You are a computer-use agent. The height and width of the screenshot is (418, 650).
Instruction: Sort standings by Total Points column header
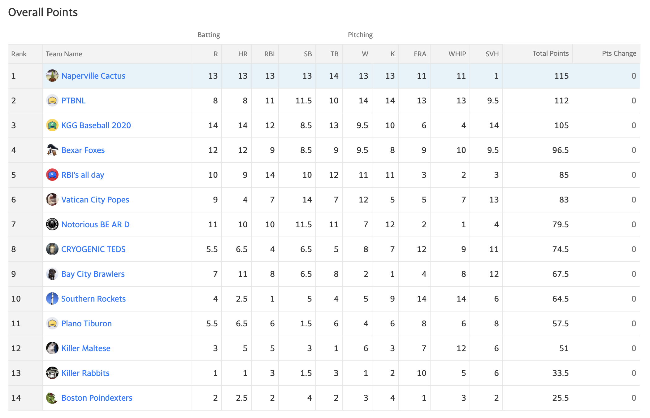(x=551, y=54)
